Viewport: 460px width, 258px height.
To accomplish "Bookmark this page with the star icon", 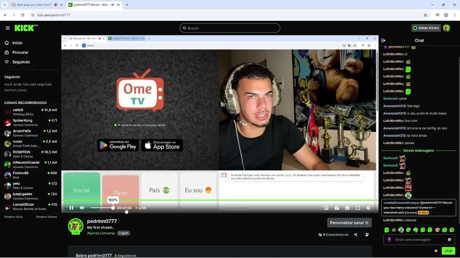I will click(425, 15).
